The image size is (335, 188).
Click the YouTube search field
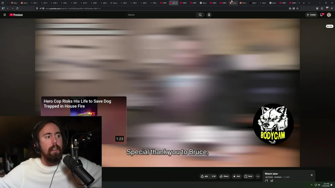click(161, 15)
